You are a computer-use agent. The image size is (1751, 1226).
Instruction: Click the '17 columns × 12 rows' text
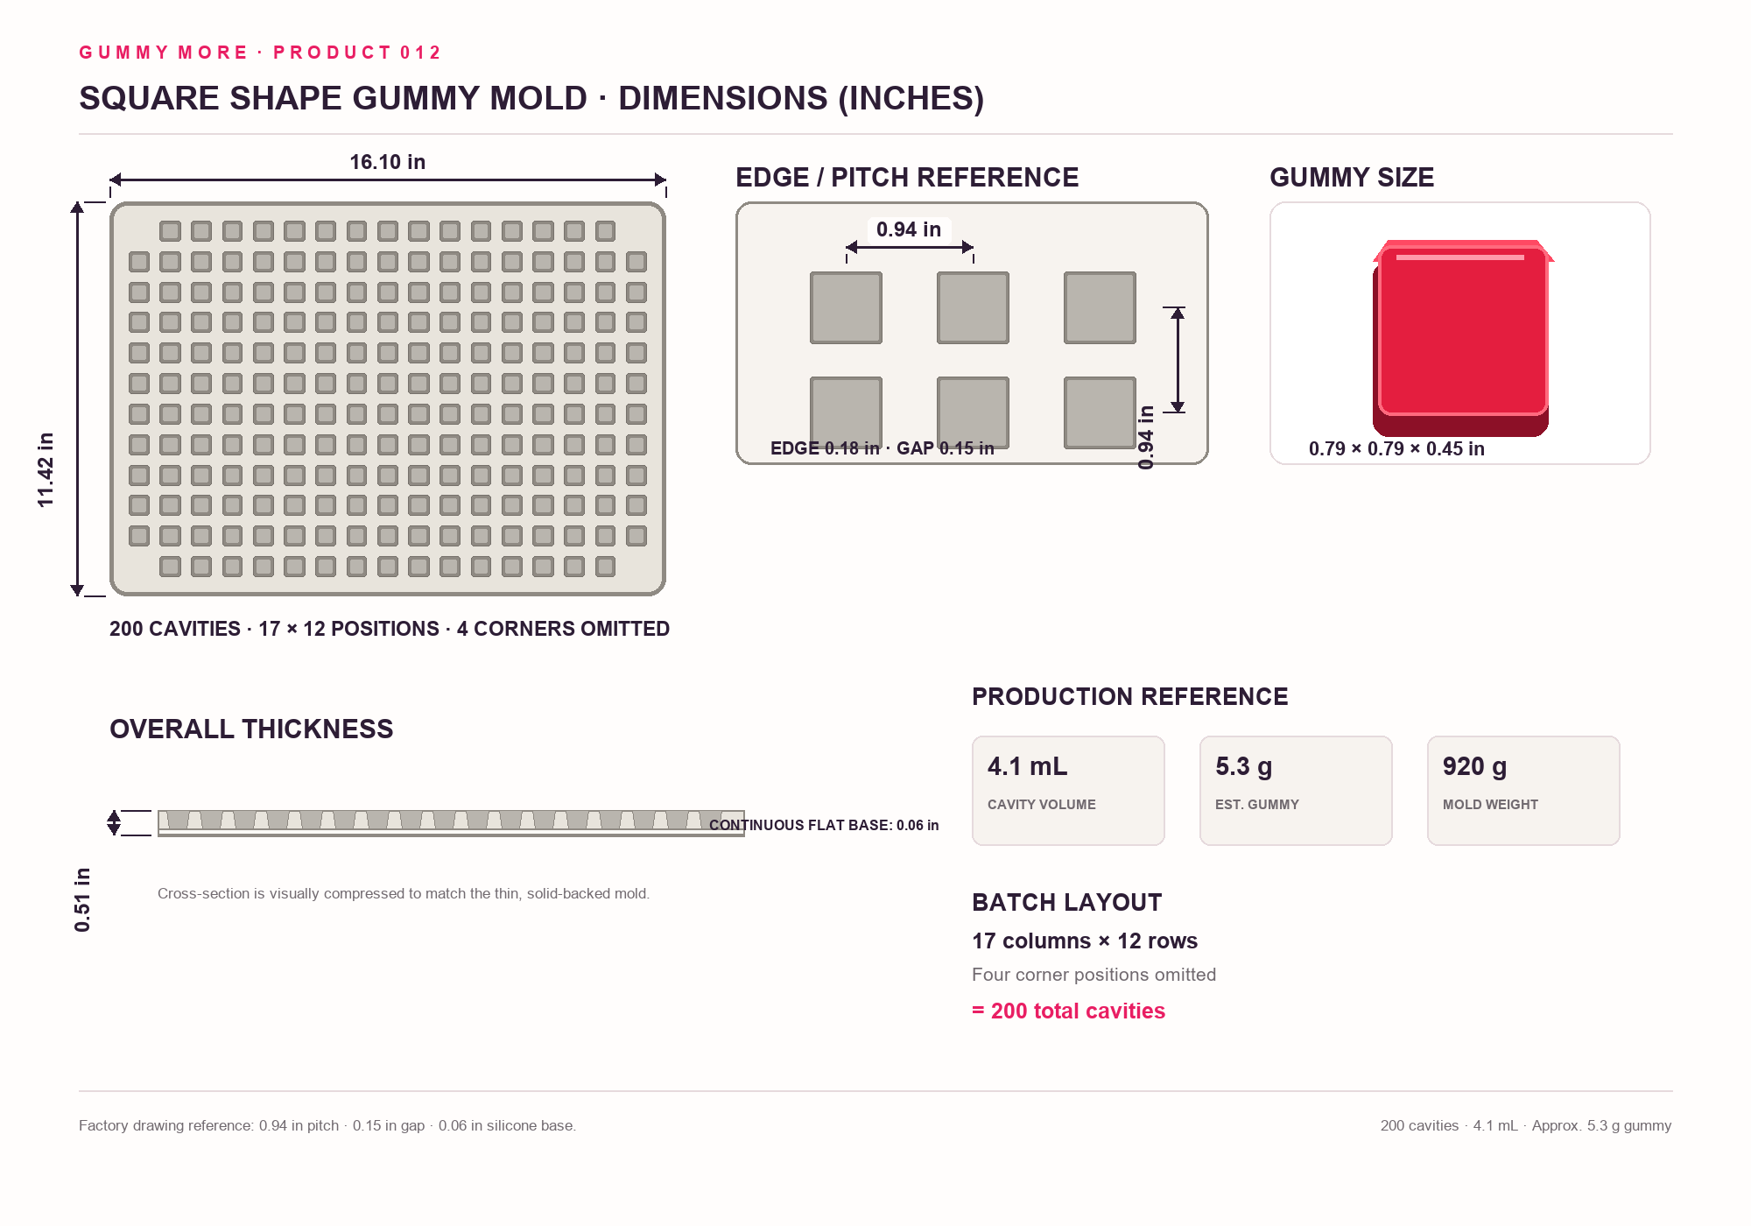click(x=1085, y=941)
